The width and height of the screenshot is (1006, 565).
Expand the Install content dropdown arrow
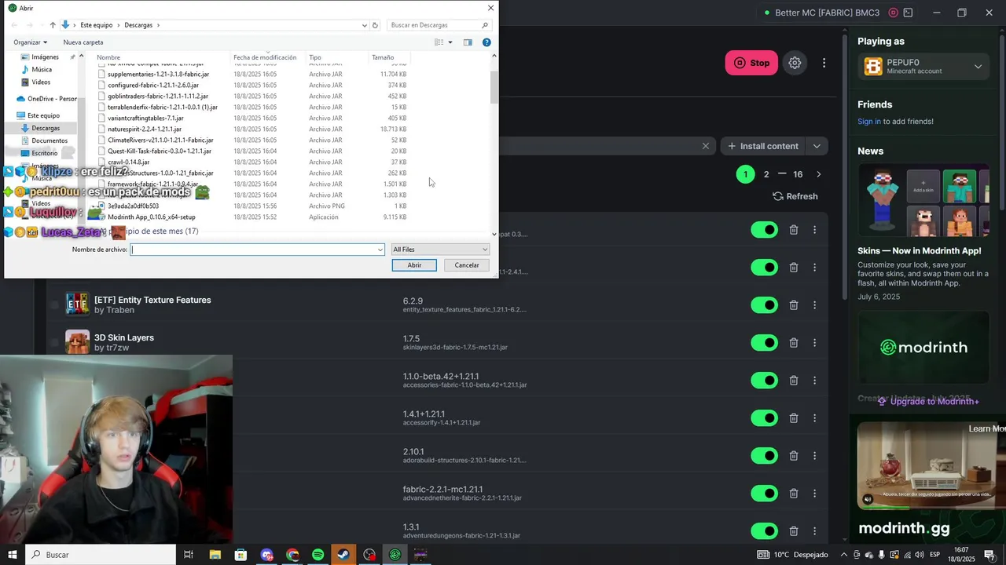(817, 146)
